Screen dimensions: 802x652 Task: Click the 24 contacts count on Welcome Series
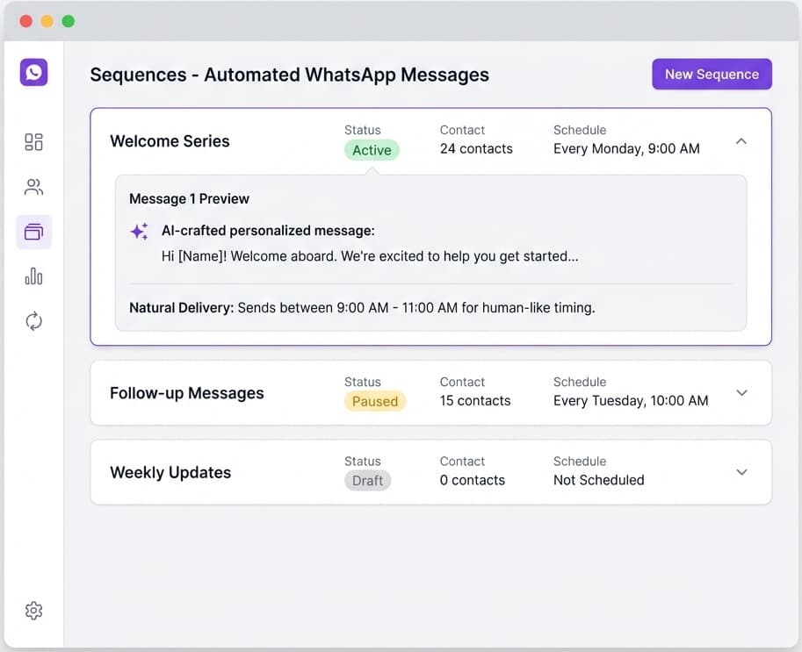pos(475,148)
